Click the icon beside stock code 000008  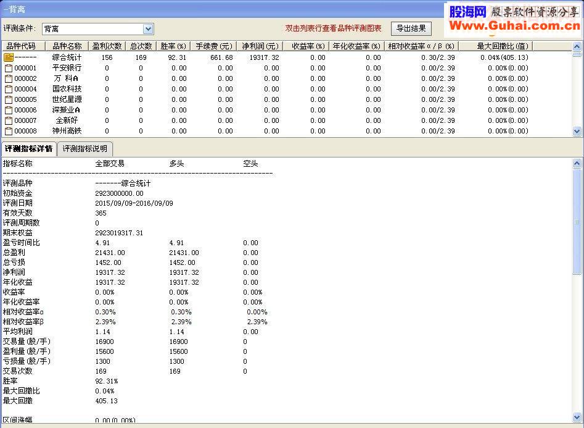[9, 131]
